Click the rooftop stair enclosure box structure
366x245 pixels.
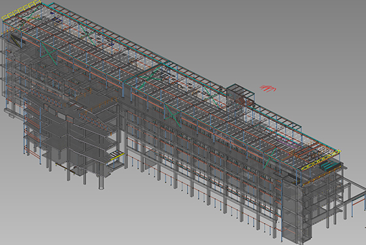point(240,95)
